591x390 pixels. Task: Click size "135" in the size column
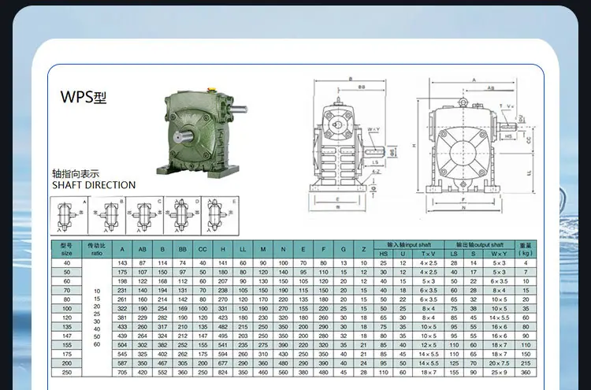(x=67, y=327)
